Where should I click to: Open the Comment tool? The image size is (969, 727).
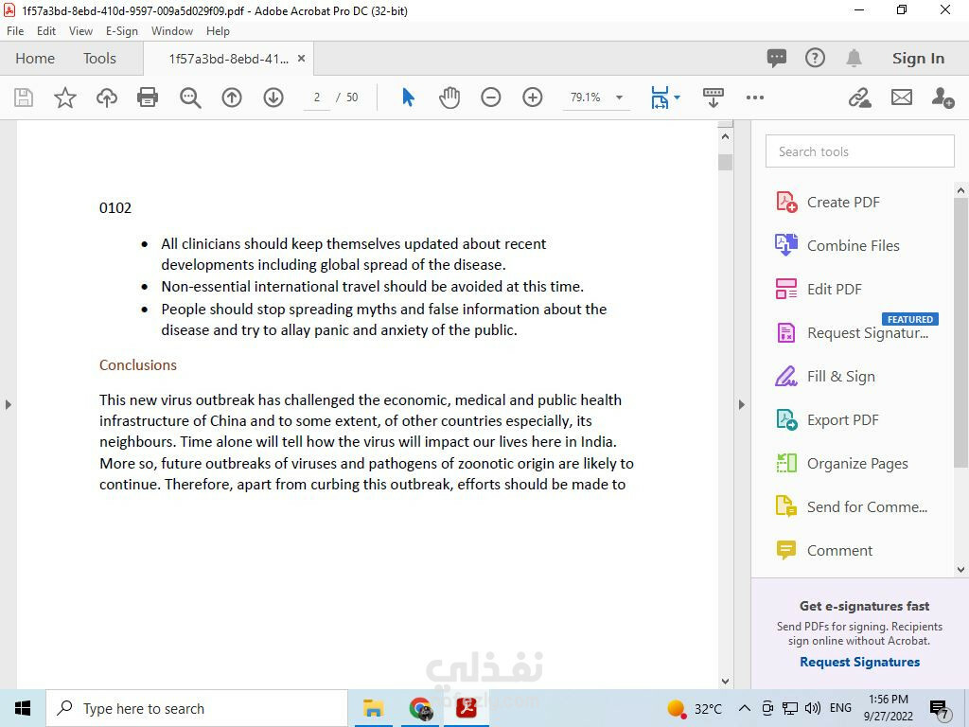click(824, 550)
